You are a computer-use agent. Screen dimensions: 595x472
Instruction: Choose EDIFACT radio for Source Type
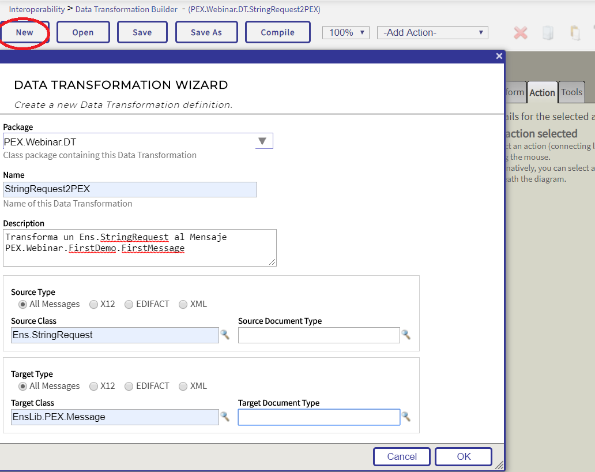tap(129, 304)
